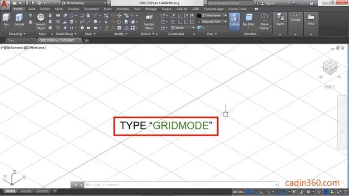This screenshot has width=349, height=196.
Task: Click the ViewCube in the drawing area
Action: point(330,68)
